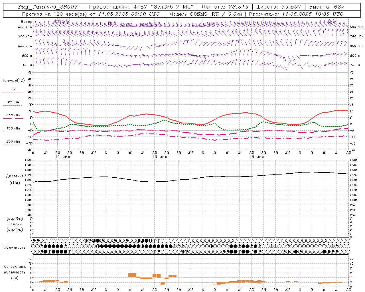
Task: Click the 'Модель COSMO-RU / 6.6км' text
Action: 205,14
